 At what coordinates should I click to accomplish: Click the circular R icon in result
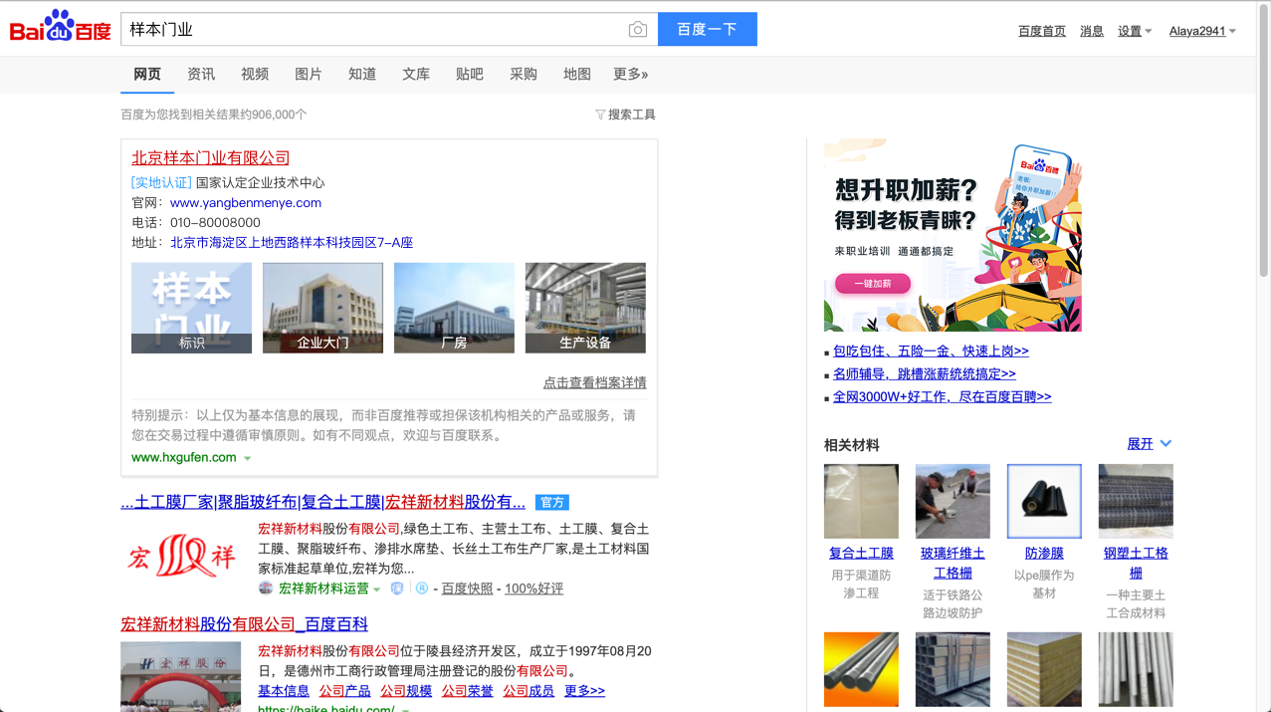click(422, 589)
